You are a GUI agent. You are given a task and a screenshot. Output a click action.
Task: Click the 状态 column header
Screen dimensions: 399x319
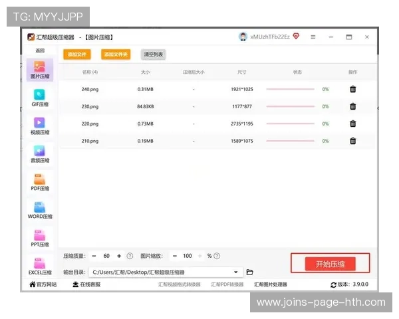point(297,72)
